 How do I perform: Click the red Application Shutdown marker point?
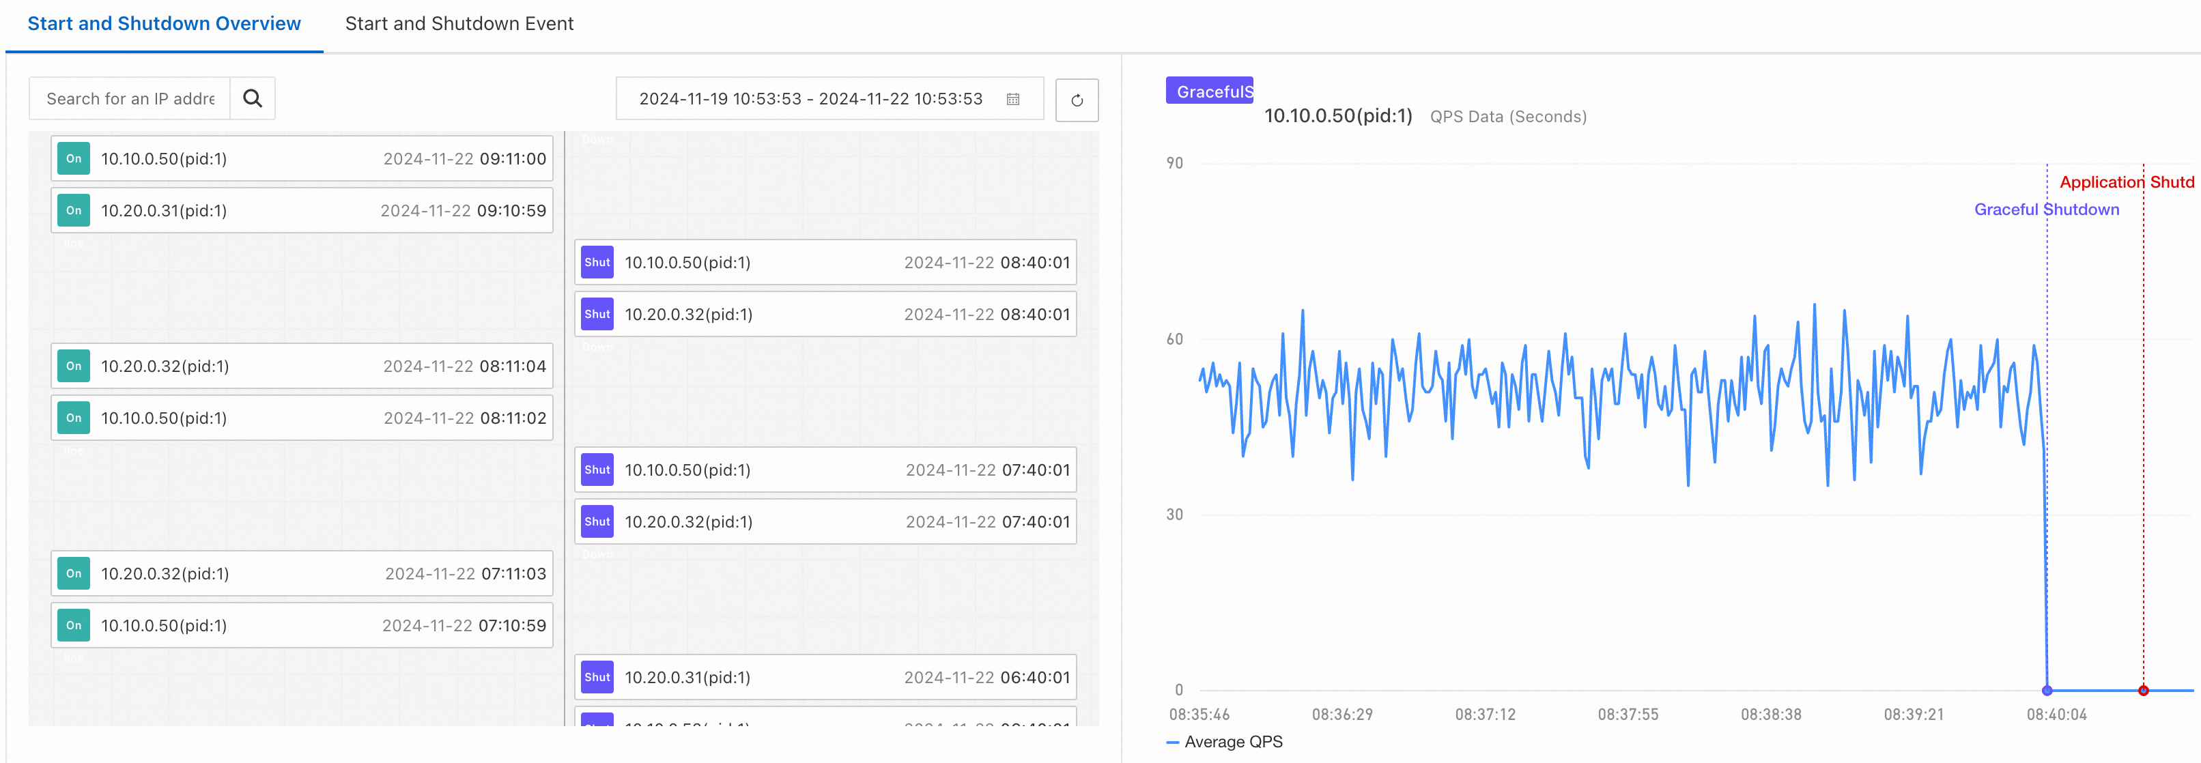pos(2143,691)
